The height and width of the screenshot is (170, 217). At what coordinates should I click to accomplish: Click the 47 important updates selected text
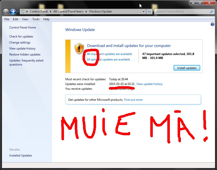(x=168, y=56)
